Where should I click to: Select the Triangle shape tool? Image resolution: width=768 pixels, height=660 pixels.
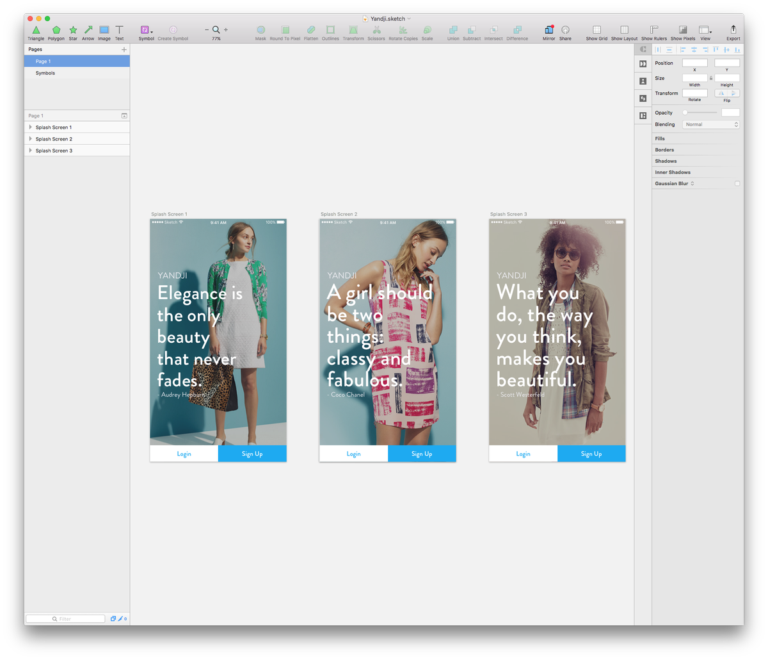coord(36,29)
